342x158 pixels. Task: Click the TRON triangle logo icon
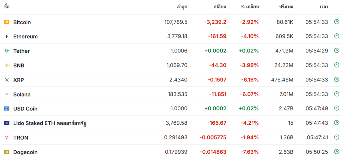(7, 138)
